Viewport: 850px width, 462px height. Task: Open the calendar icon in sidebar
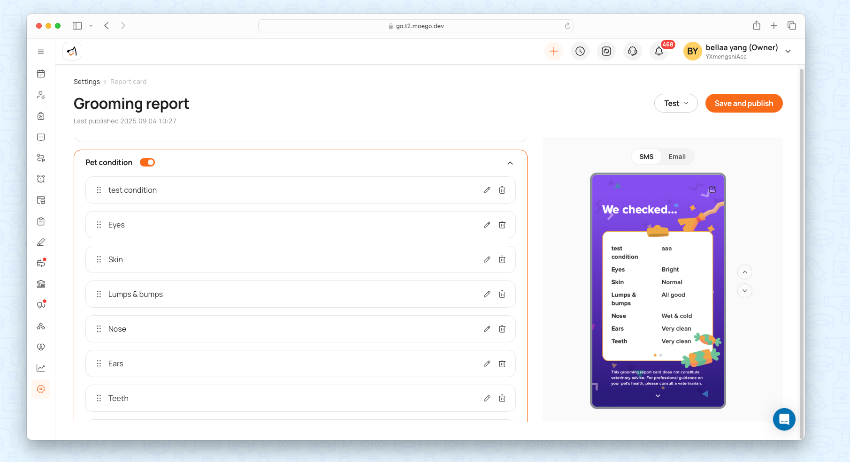tap(41, 74)
